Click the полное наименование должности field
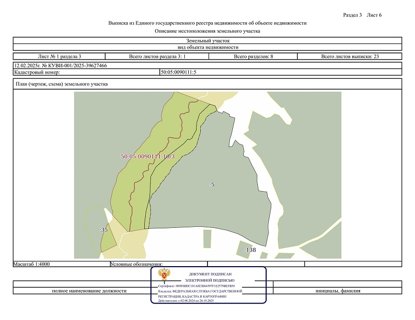The height and width of the screenshot is (320, 415). tap(89, 291)
